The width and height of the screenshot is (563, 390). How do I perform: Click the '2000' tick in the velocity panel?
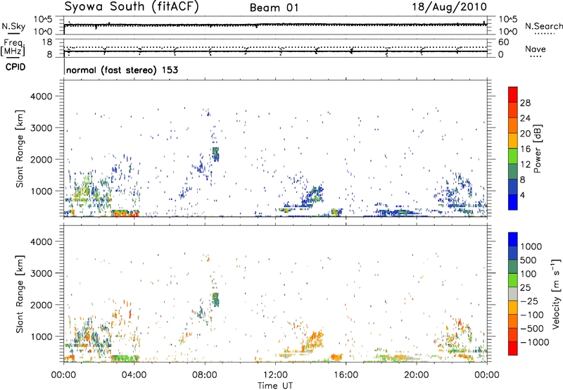41,305
